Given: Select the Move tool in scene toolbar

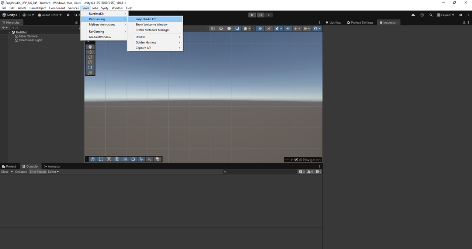Looking at the screenshot, I should coord(90,52).
